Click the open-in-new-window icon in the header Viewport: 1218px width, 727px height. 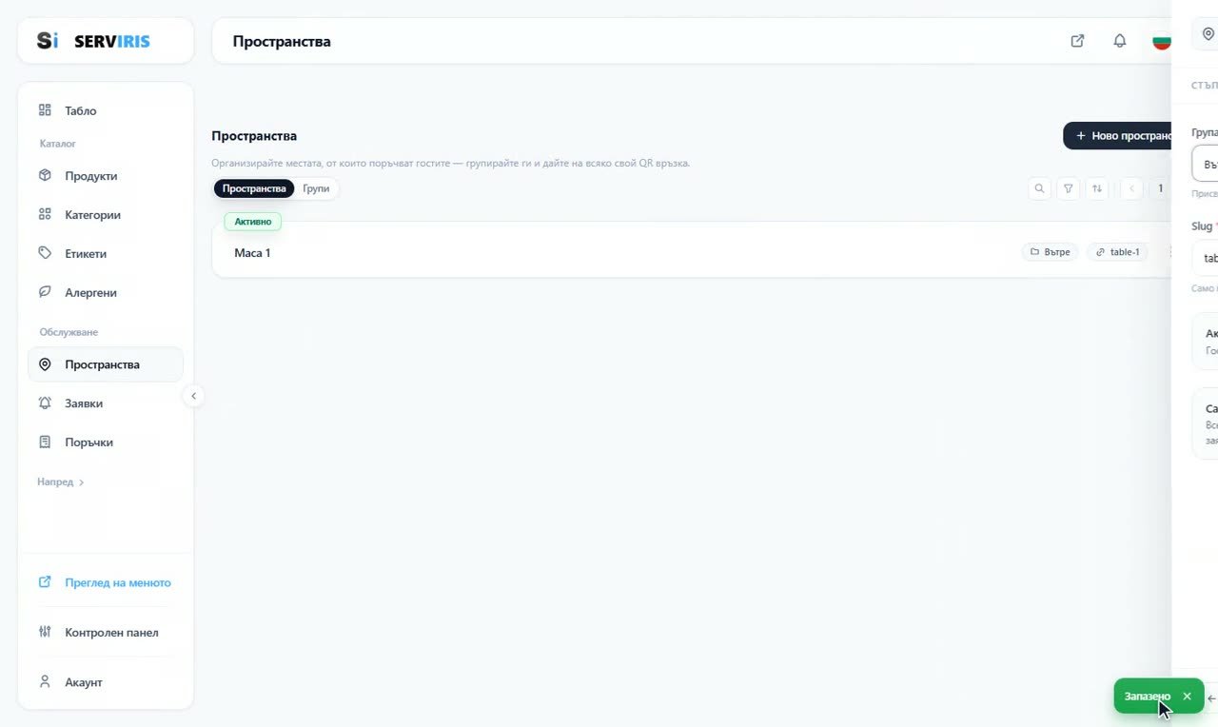coord(1077,41)
